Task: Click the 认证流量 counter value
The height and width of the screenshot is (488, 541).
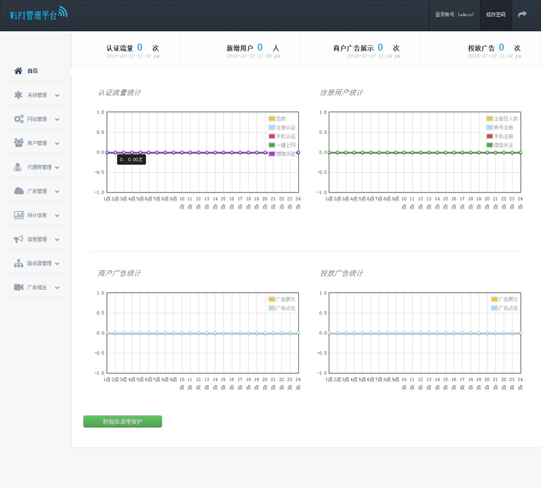Action: point(140,47)
